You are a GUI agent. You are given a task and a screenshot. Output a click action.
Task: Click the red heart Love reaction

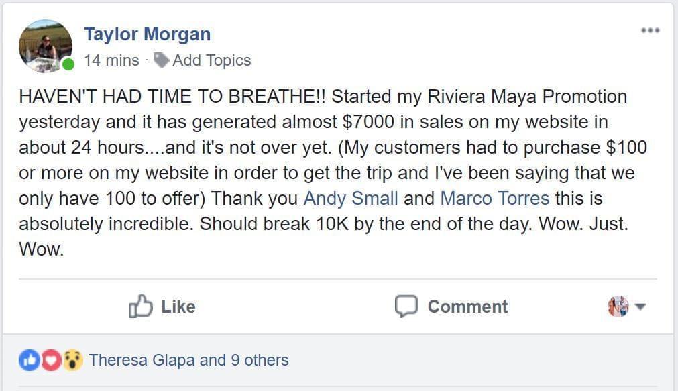[x=51, y=360]
